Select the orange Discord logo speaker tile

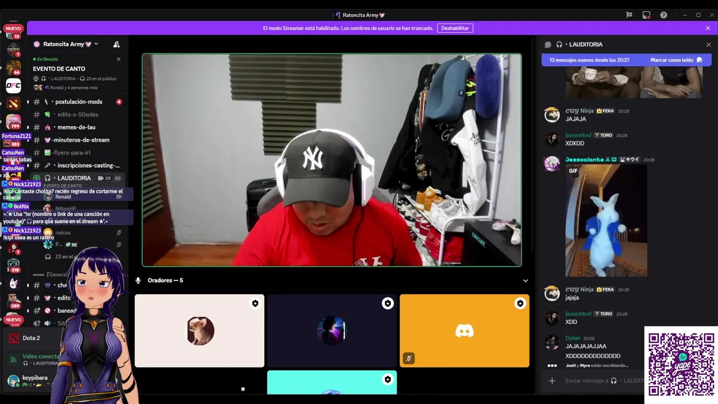pyautogui.click(x=464, y=331)
